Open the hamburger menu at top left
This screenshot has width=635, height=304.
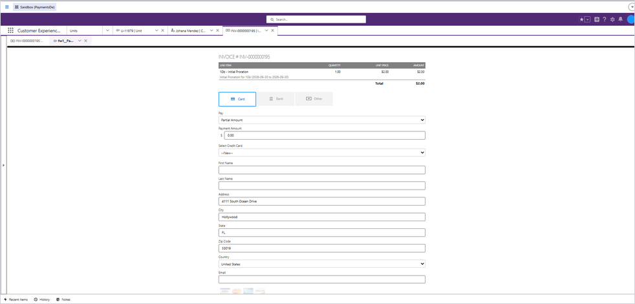click(x=6, y=7)
